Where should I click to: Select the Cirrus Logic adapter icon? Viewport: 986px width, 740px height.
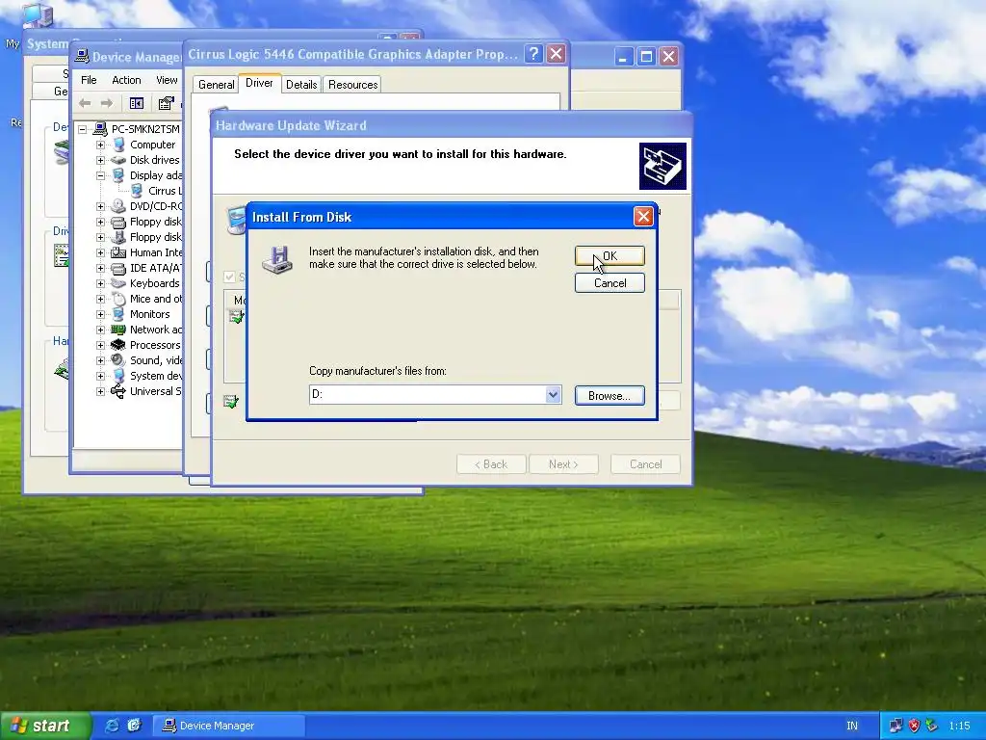tap(137, 191)
